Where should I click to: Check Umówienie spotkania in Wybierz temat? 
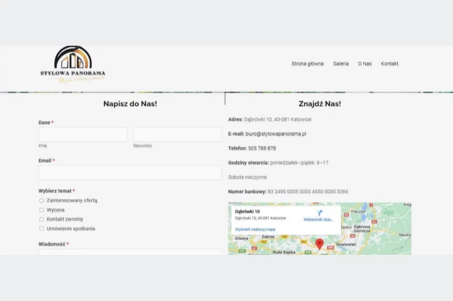coord(41,228)
